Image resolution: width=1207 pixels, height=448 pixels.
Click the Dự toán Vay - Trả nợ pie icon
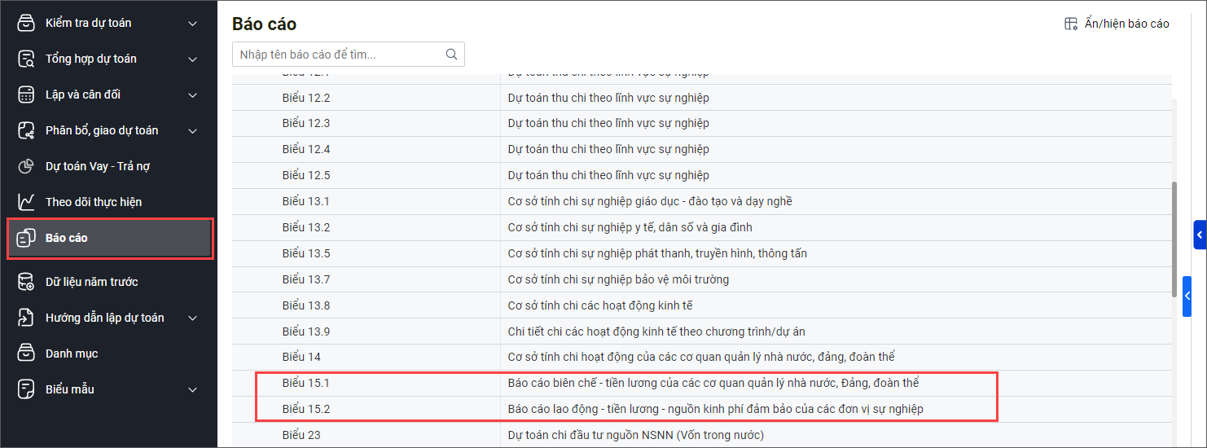[27, 166]
